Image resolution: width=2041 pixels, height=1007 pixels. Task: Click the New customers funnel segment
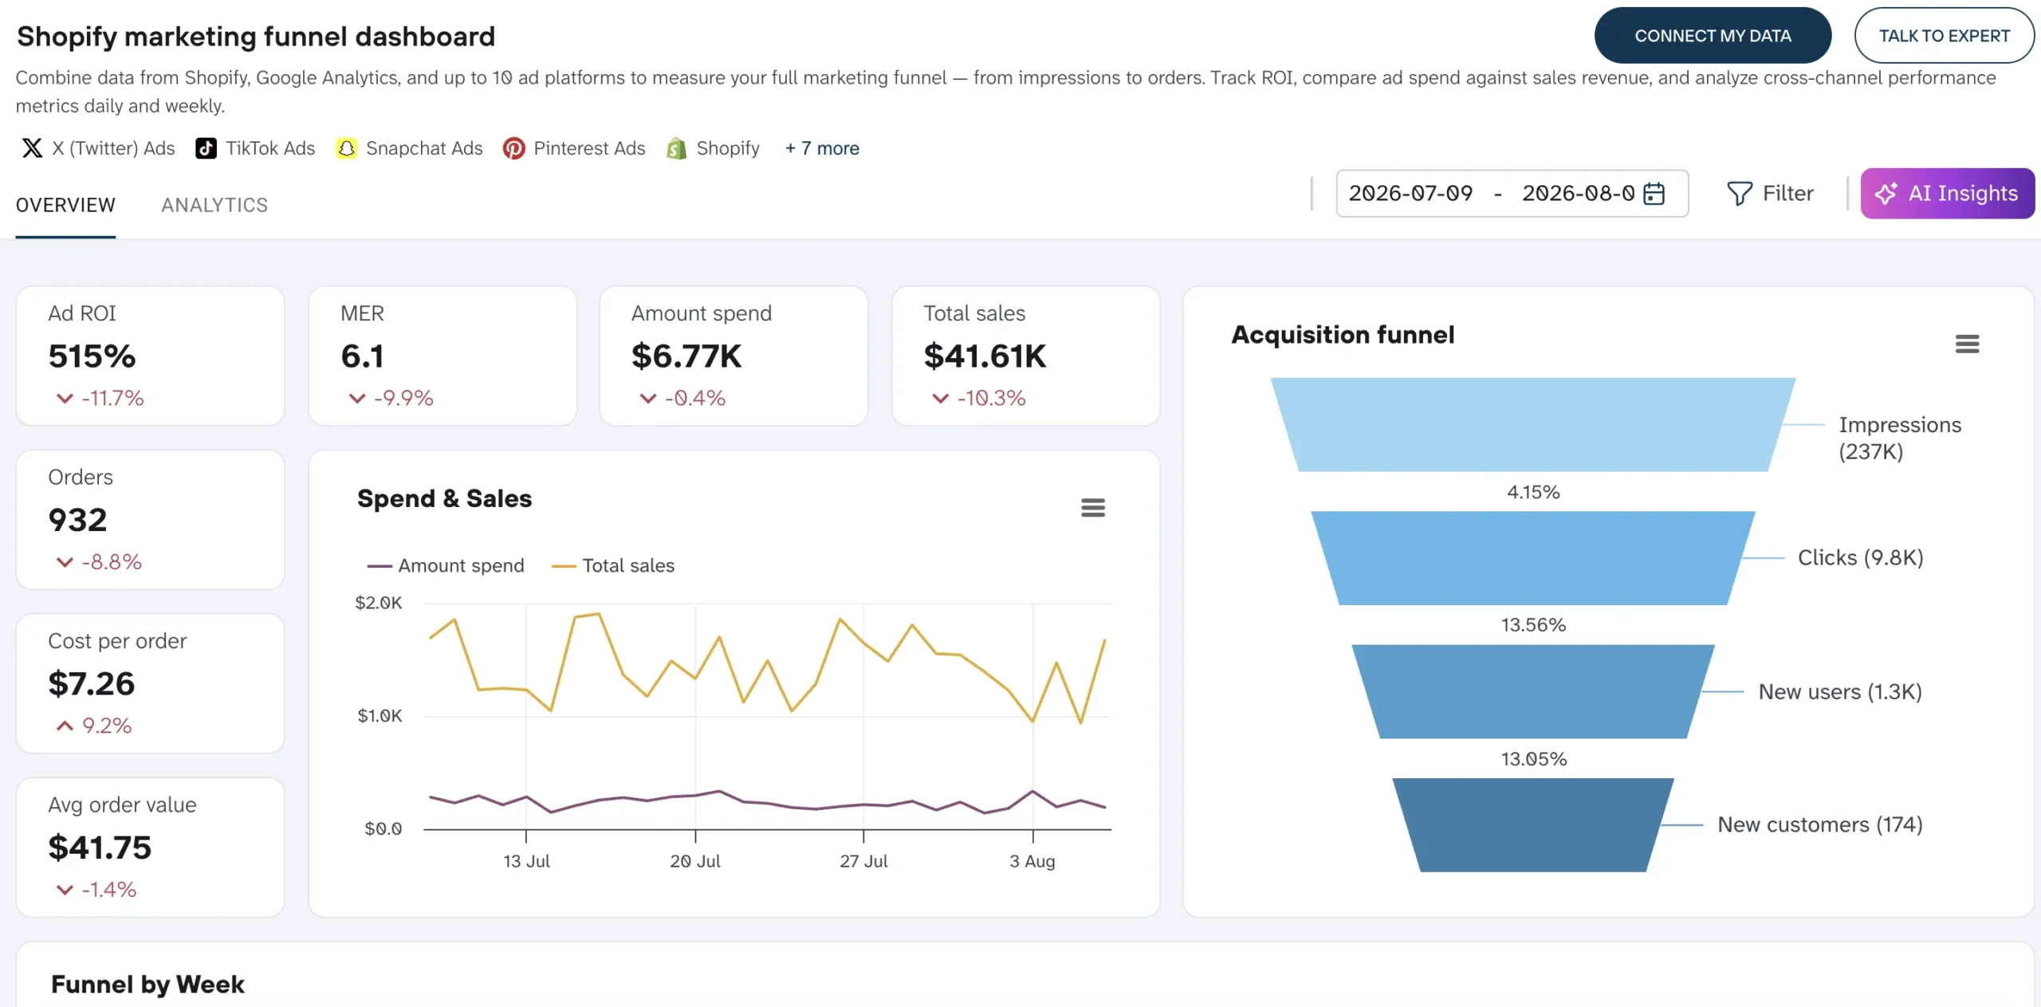[x=1533, y=825]
